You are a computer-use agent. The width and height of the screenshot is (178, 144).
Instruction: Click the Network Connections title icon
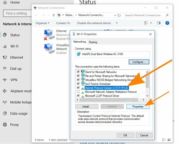click(x=35, y=8)
